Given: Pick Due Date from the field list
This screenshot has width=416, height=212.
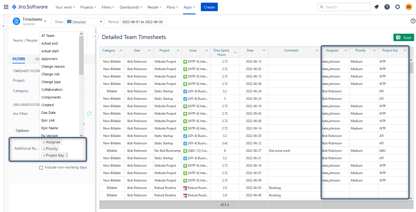Looking at the screenshot, I should point(59,113).
